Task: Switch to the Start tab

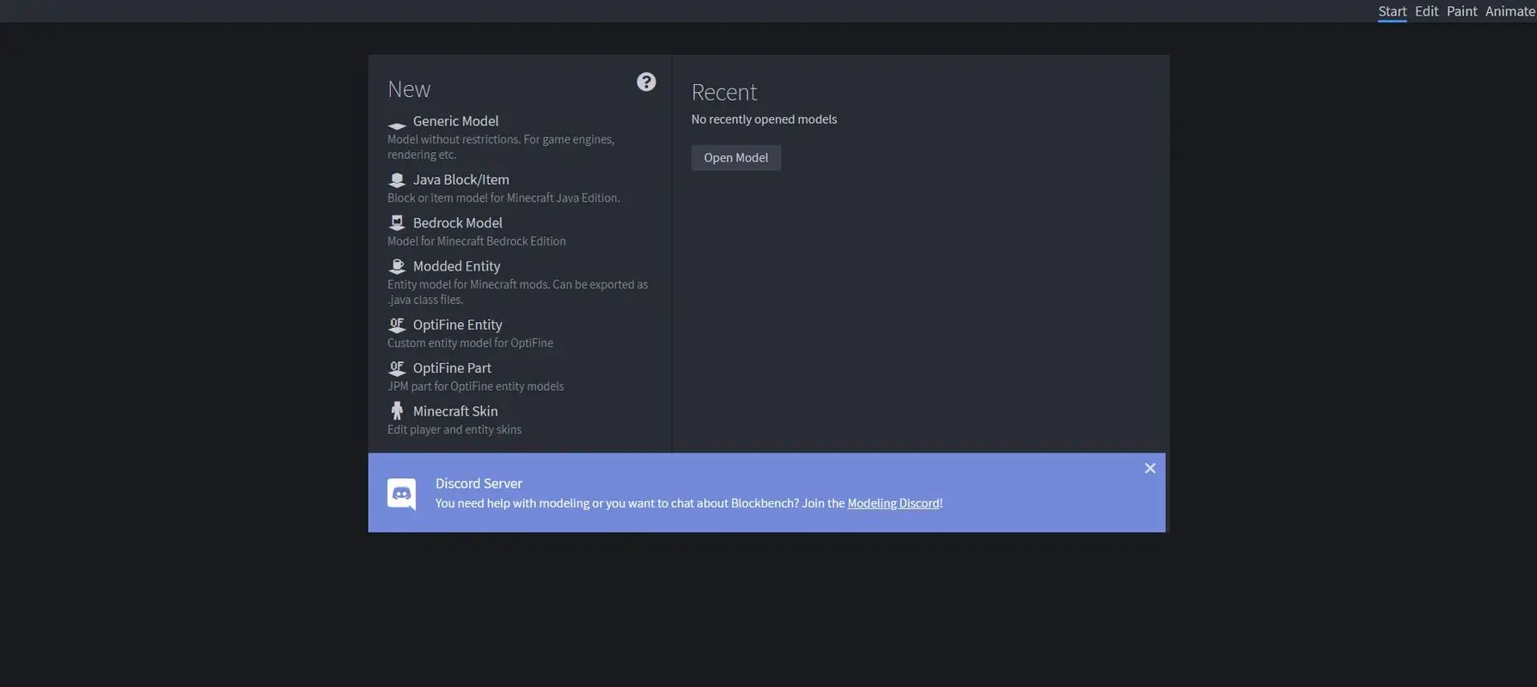Action: [1392, 11]
